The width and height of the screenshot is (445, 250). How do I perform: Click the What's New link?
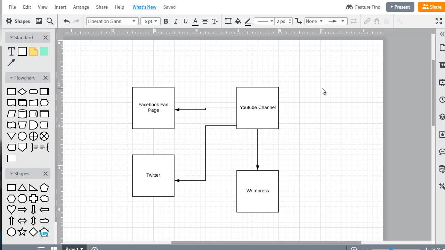144,7
